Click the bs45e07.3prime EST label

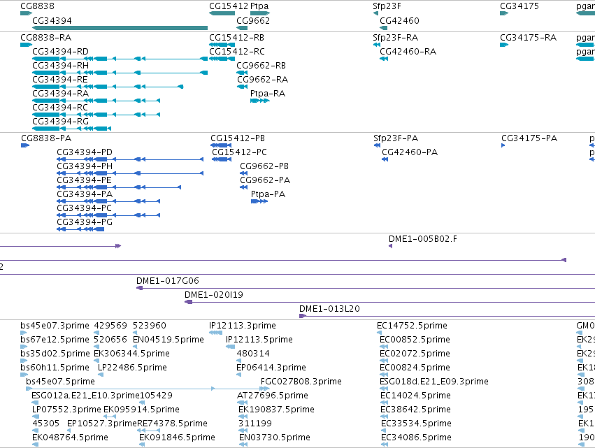55,326
